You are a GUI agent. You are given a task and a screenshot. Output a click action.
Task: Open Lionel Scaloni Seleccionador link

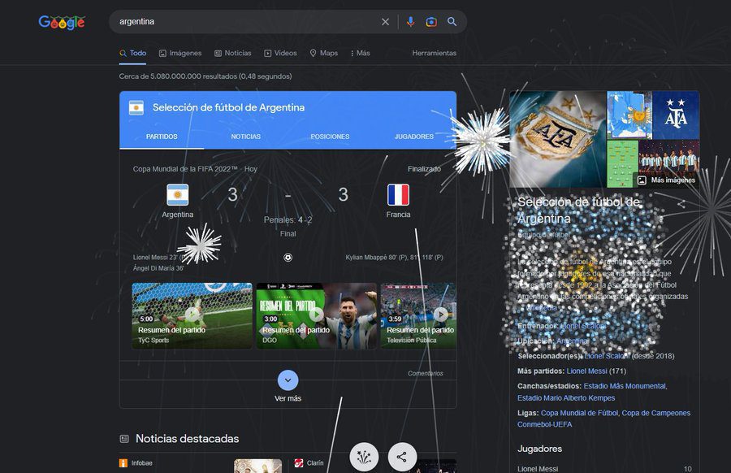(607, 356)
